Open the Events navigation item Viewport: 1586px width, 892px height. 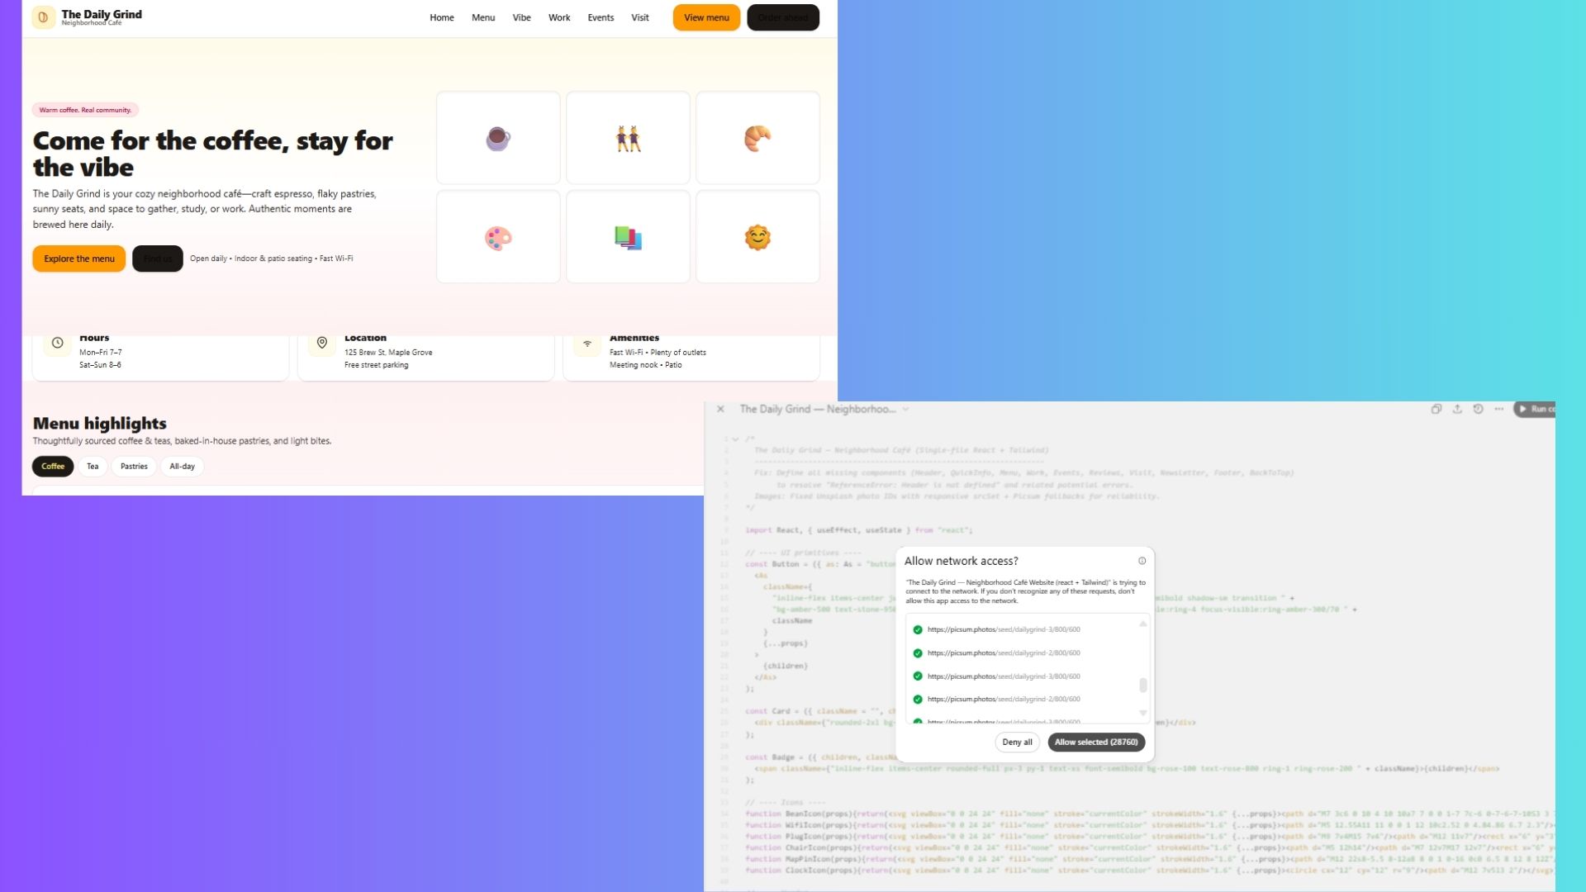(601, 17)
